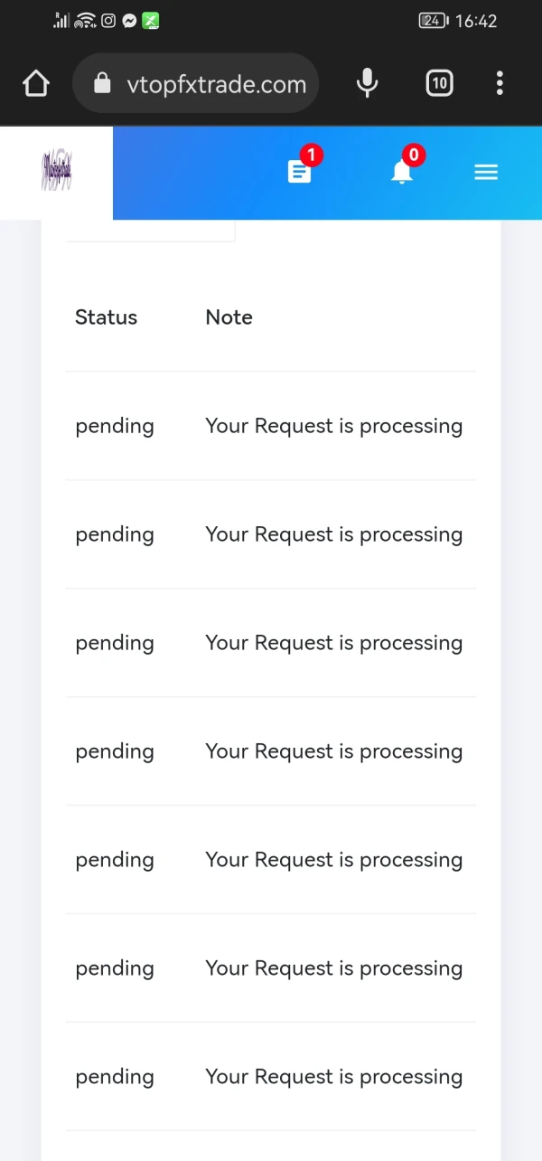This screenshot has height=1161, width=542.
Task: Select the third pending status entry
Action: point(115,643)
